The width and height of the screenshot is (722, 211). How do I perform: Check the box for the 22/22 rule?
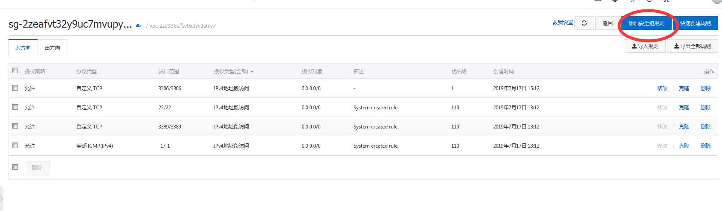pos(15,107)
